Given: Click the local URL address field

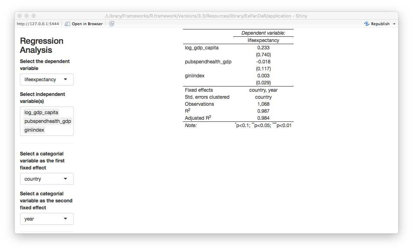Looking at the screenshot, I should point(38,24).
